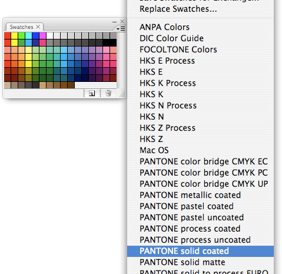Viewport: 282px width, 274px height.
Task: Choose the Mac OS swatch set
Action: tap(154, 150)
